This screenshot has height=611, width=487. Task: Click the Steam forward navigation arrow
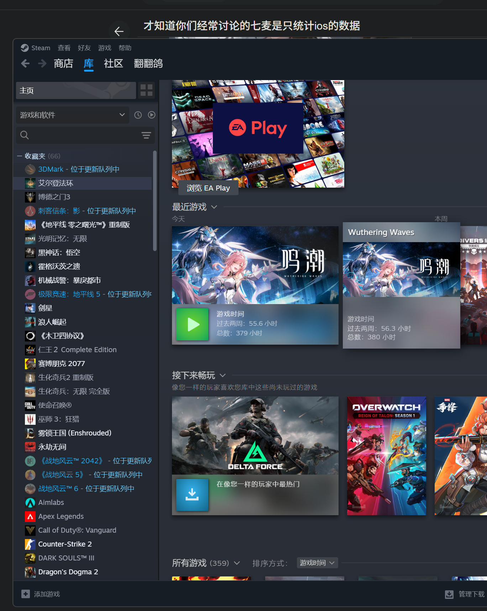point(42,64)
